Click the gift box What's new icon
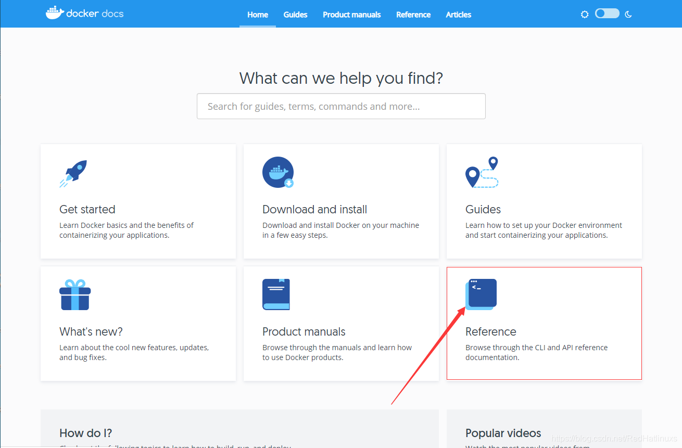This screenshot has width=682, height=448. [75, 295]
